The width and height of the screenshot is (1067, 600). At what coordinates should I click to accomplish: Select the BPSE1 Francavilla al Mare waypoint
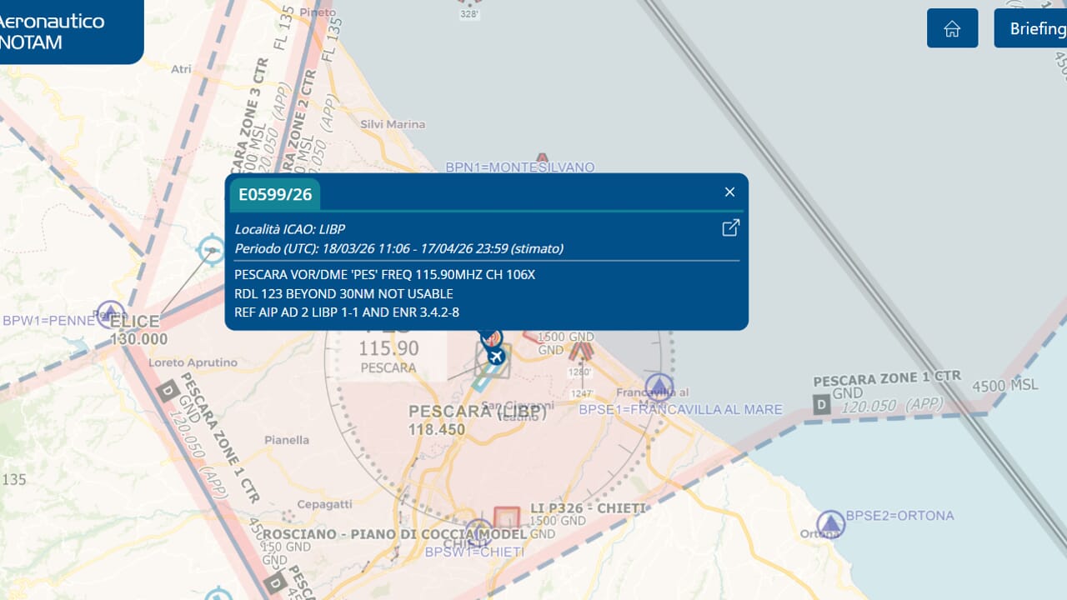click(x=659, y=386)
